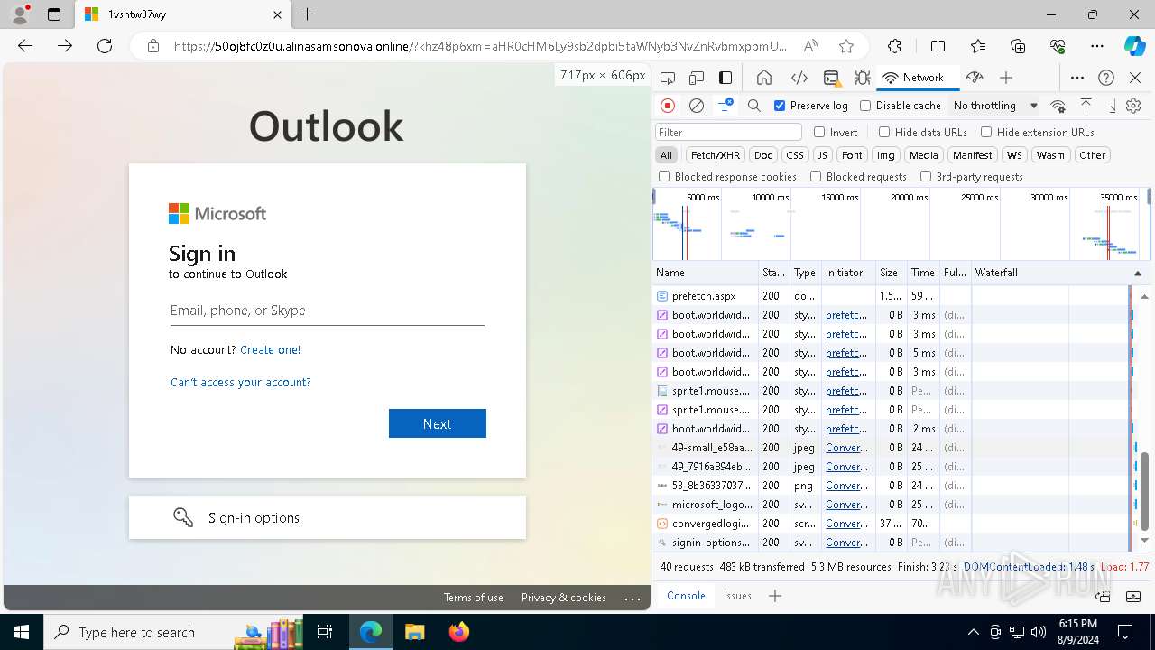The image size is (1155, 650).
Task: Check Blocked requests checkbox
Action: 816,177
